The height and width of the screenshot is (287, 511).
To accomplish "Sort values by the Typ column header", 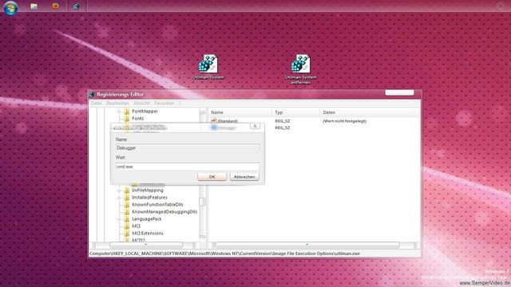I will 295,112.
